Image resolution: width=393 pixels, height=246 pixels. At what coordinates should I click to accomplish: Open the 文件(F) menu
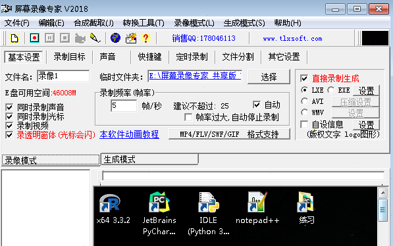point(17,23)
